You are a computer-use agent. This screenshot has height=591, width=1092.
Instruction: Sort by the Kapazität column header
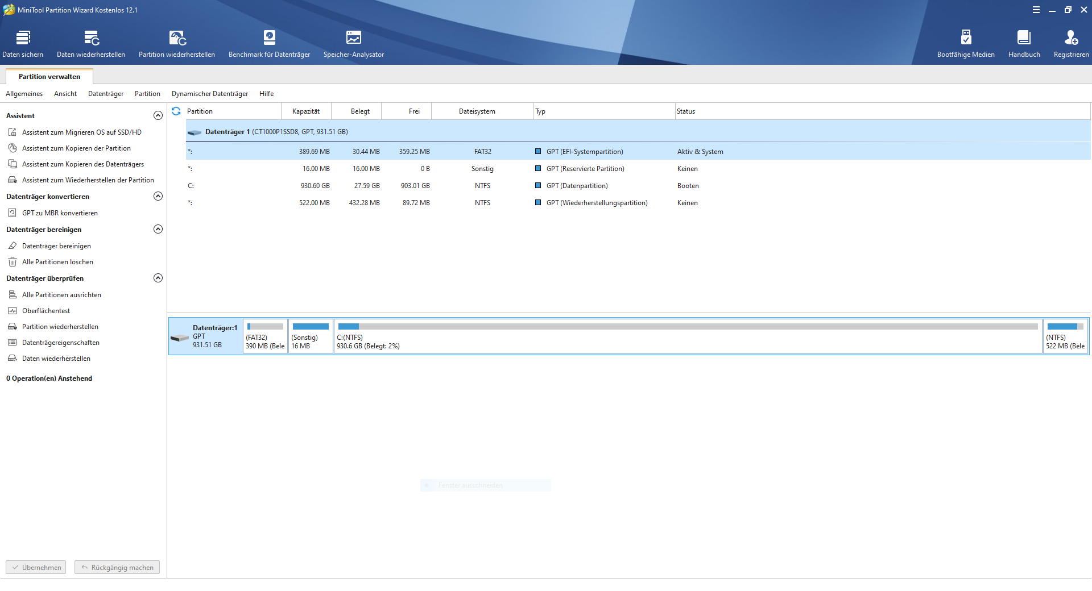click(306, 111)
